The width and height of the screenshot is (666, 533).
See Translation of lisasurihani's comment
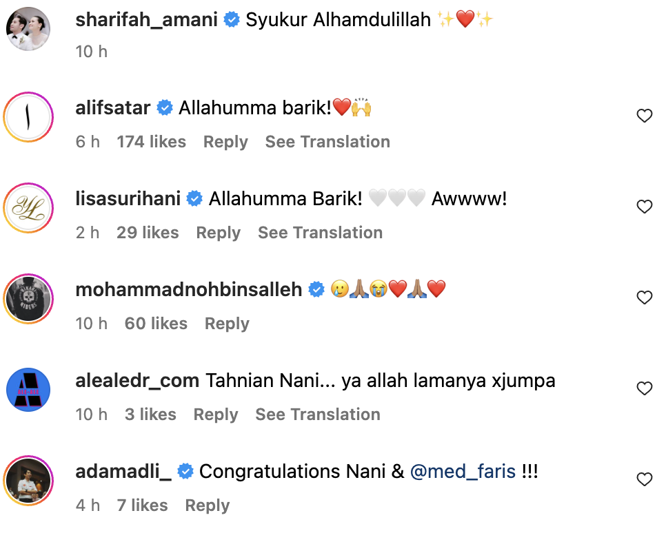point(320,233)
